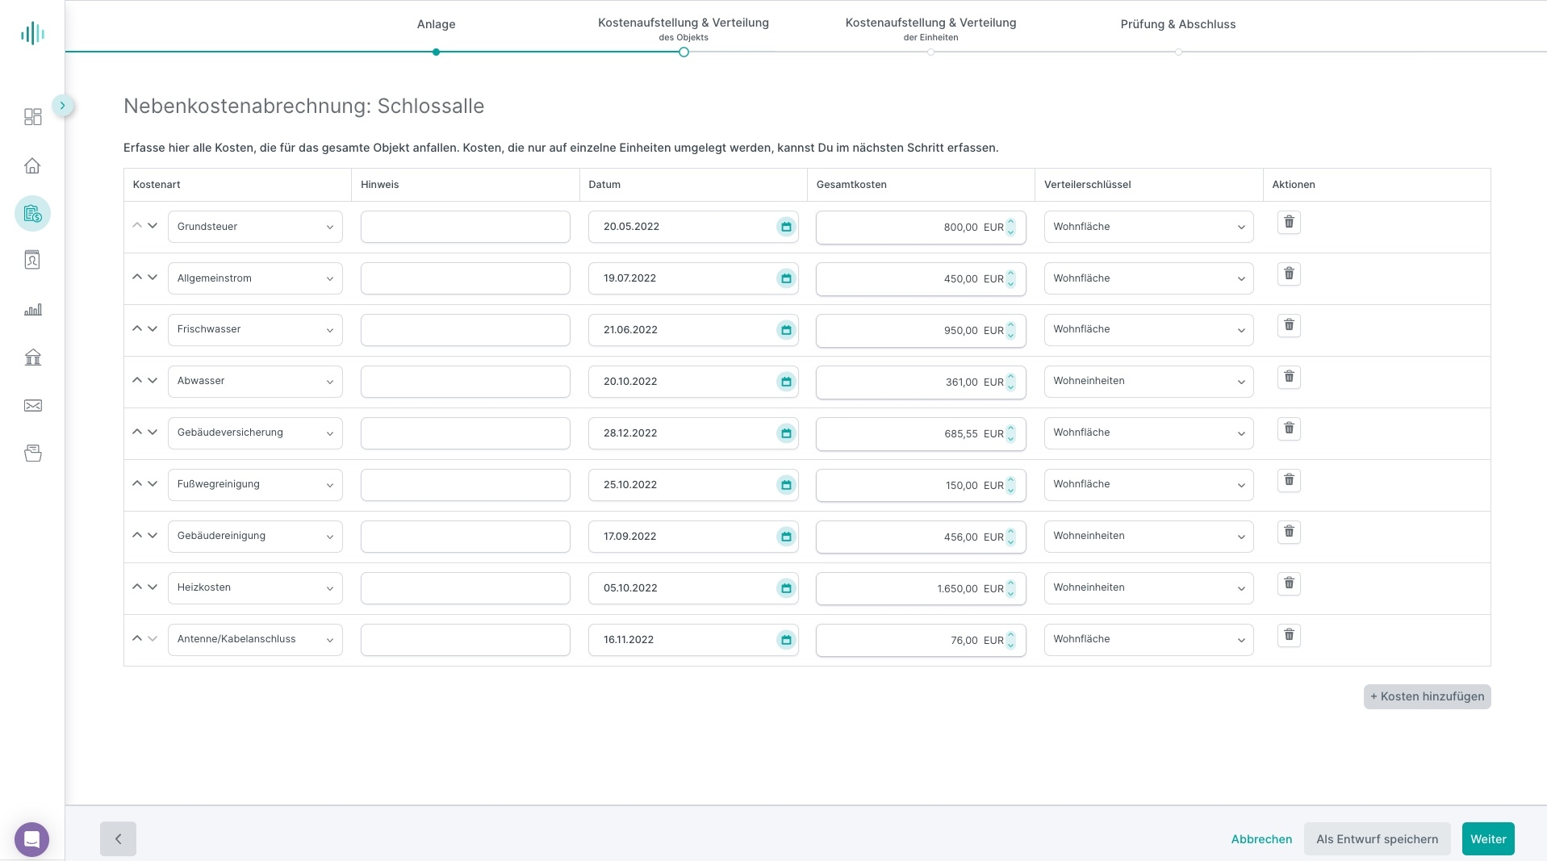Viewport: 1547px width, 861px height.
Task: Delete the Antenne/Kabelanschluss cost row
Action: pos(1289,635)
